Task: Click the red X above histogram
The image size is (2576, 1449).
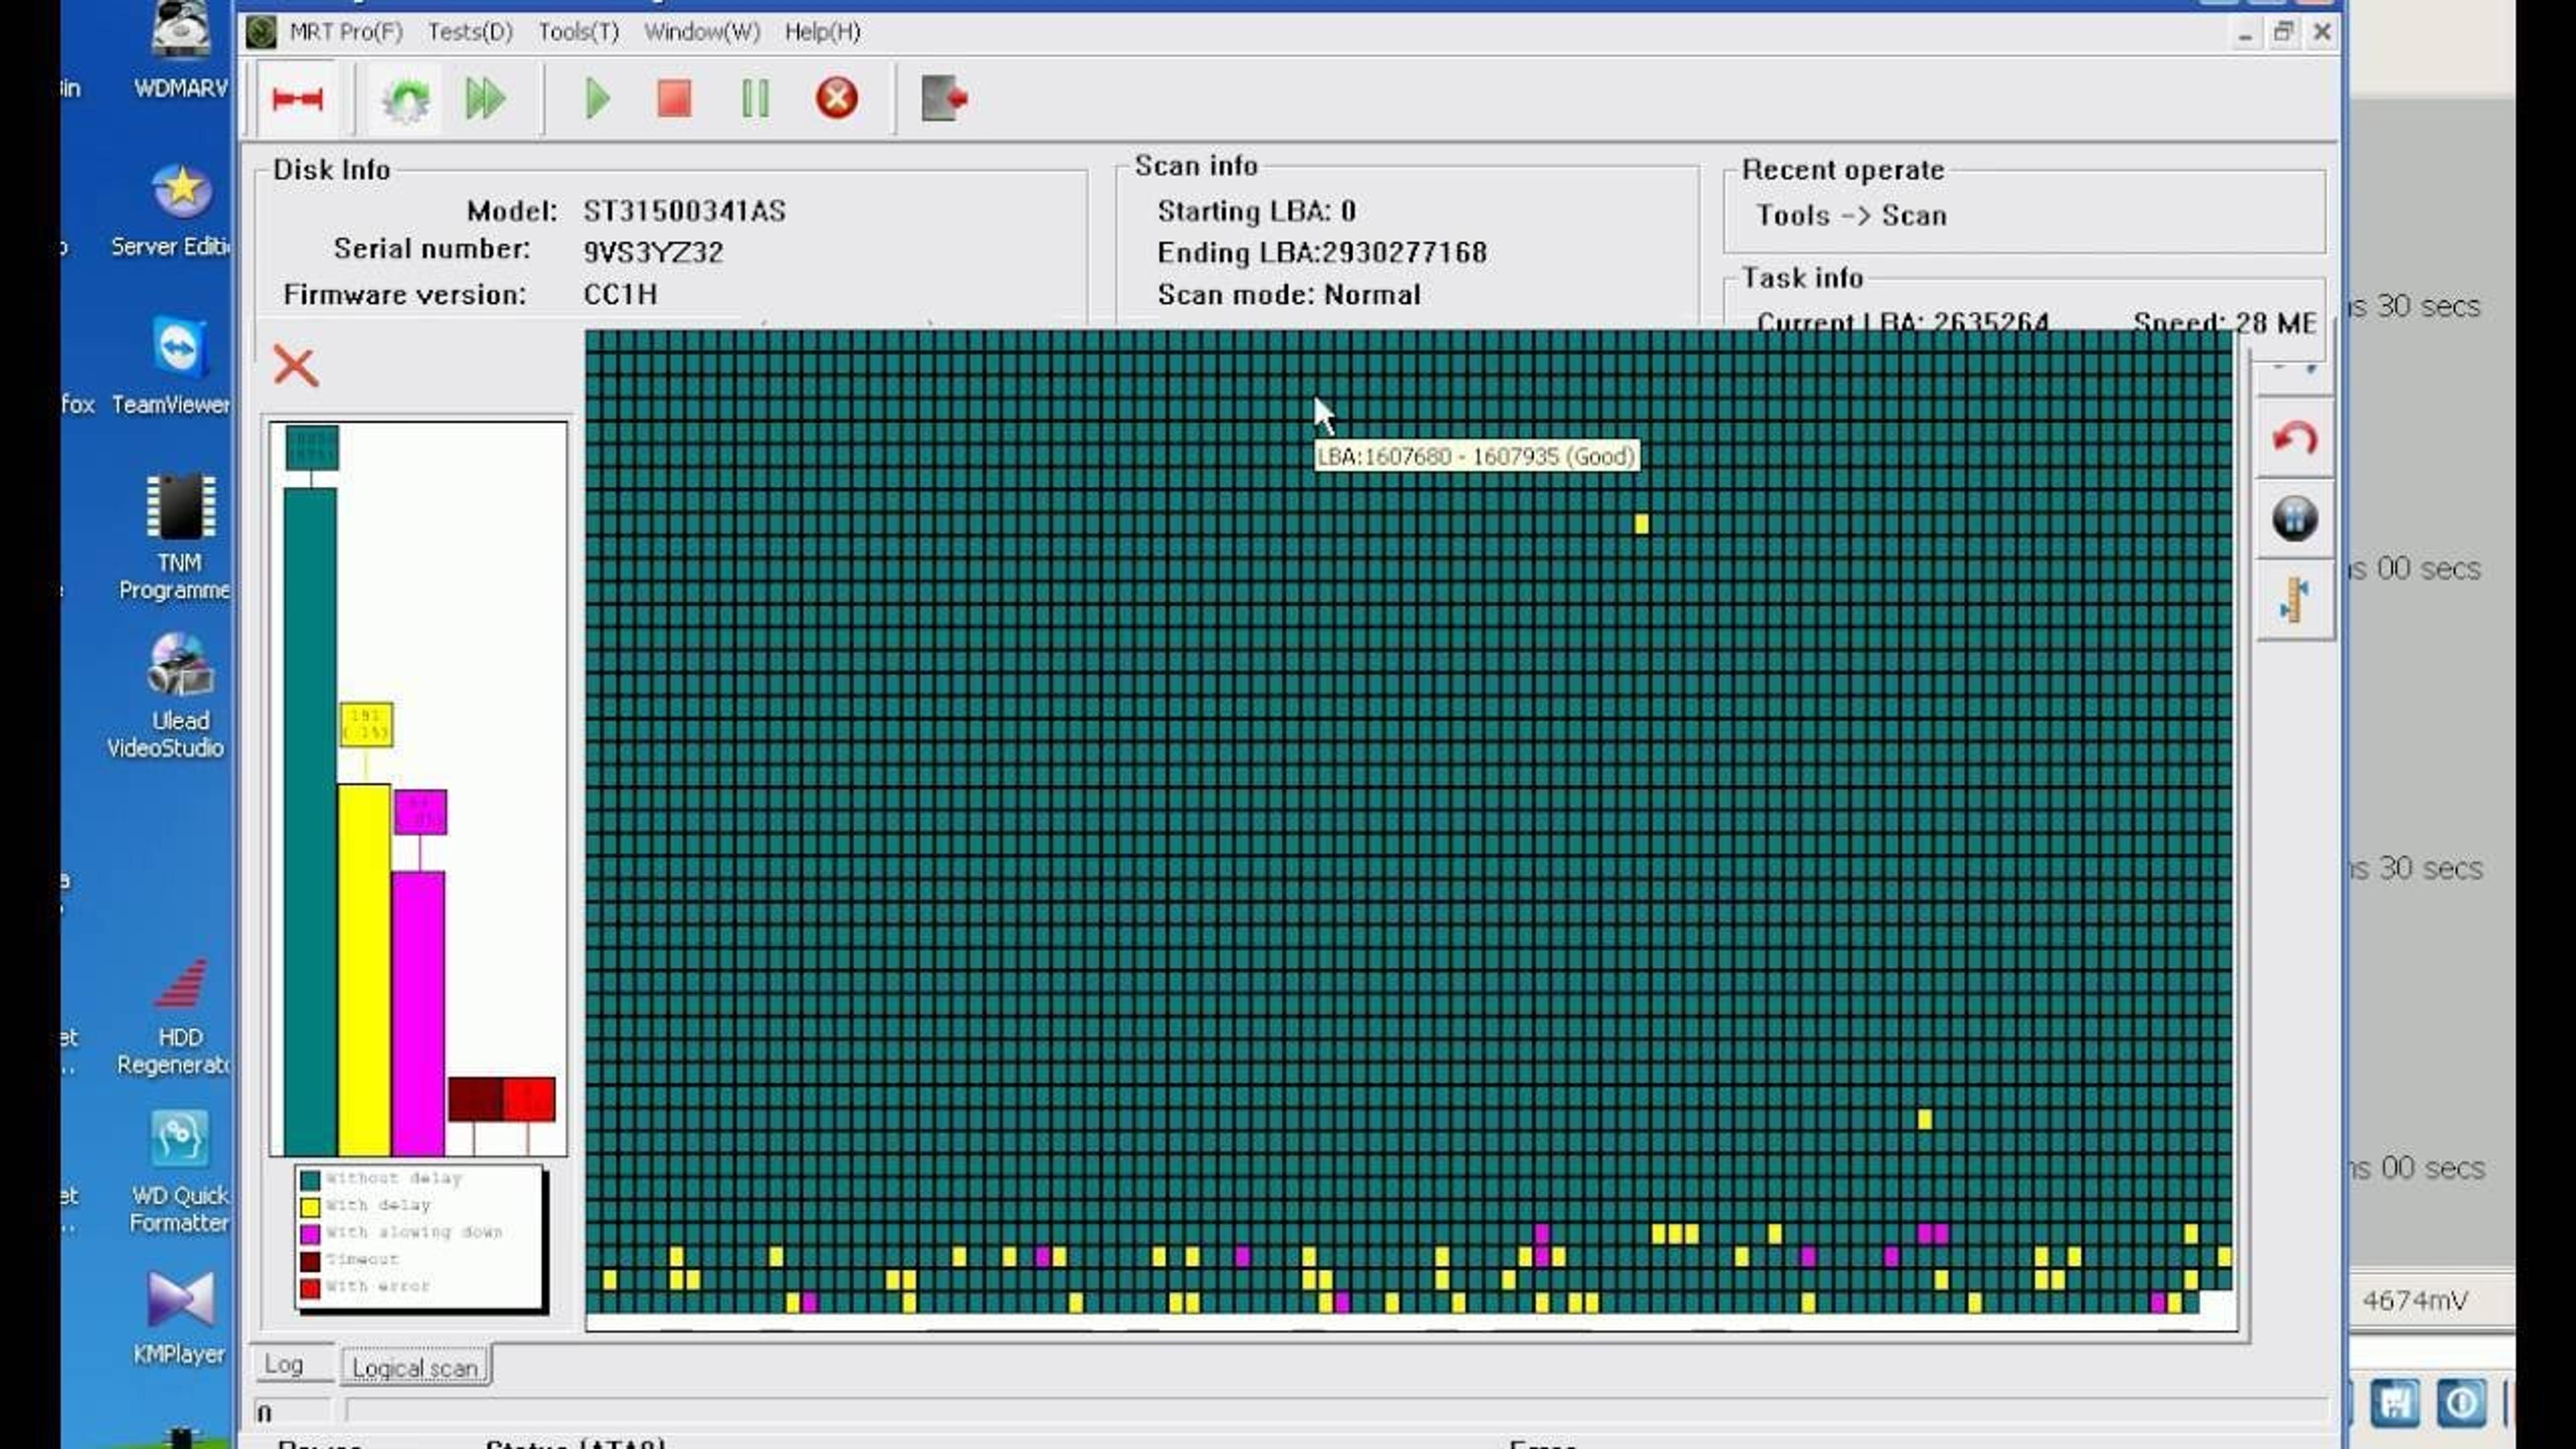Action: pos(295,366)
